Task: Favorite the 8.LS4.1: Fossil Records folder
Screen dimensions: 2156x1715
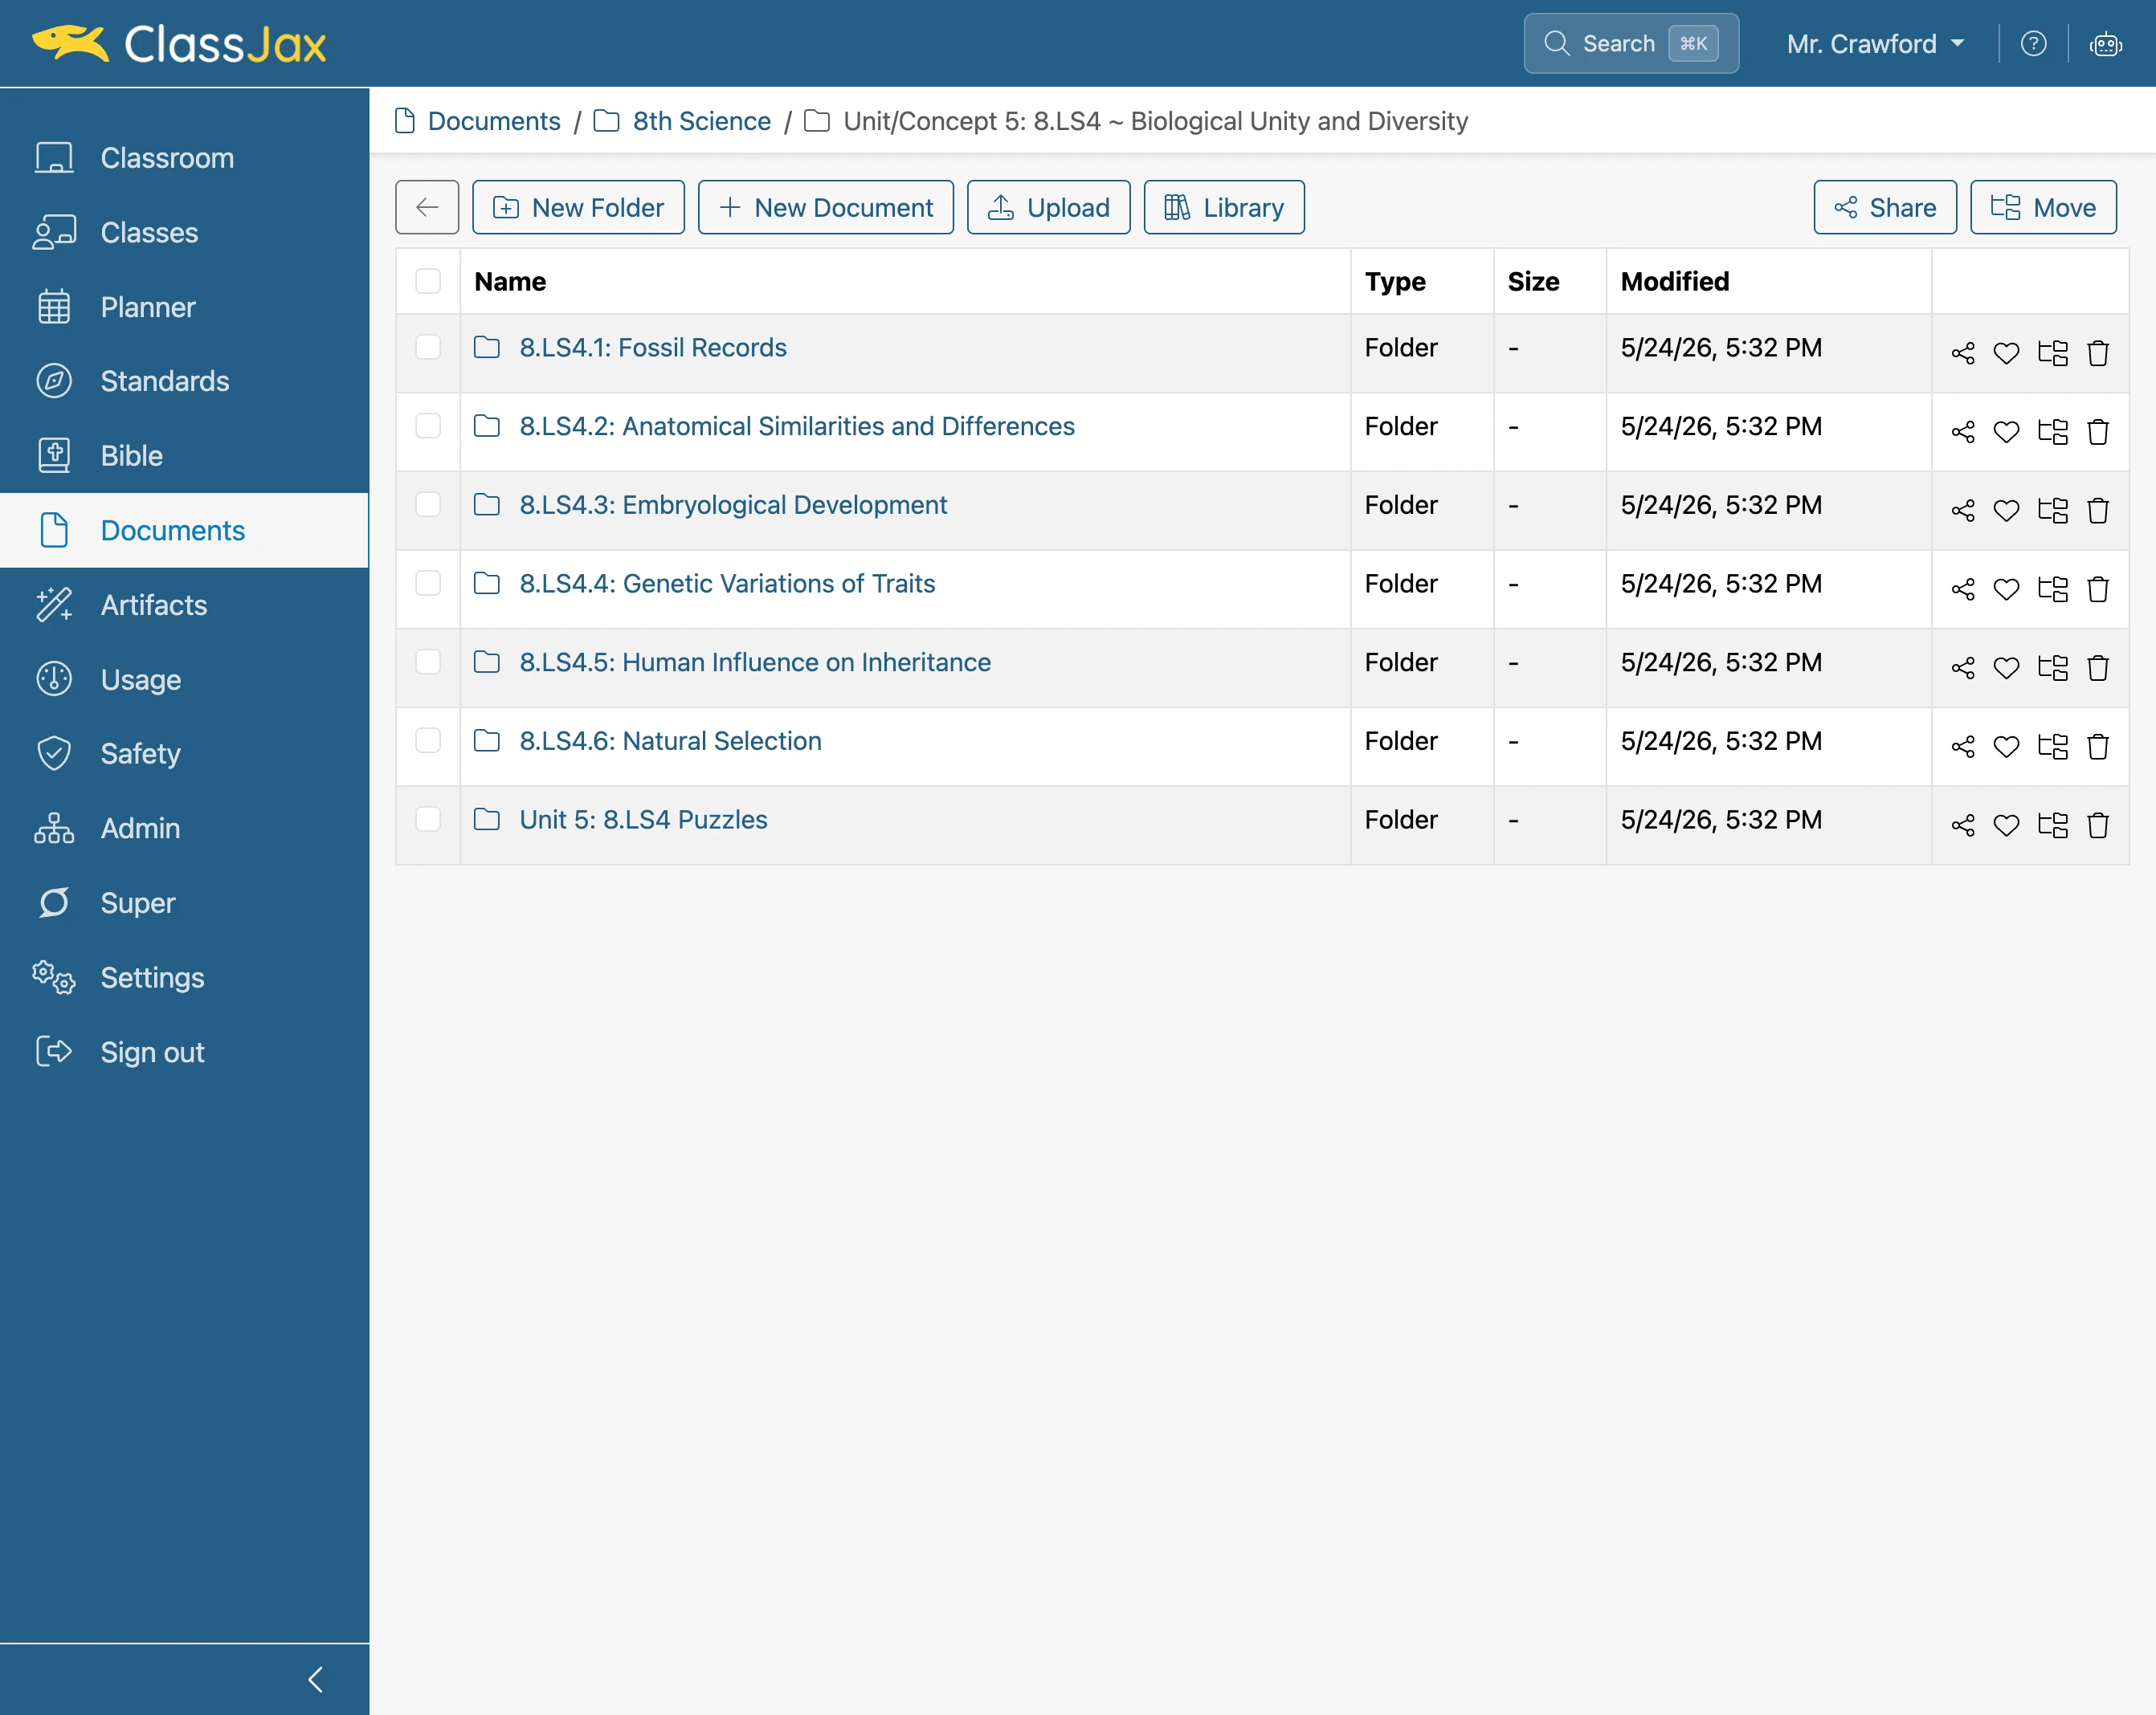Action: (x=2007, y=352)
